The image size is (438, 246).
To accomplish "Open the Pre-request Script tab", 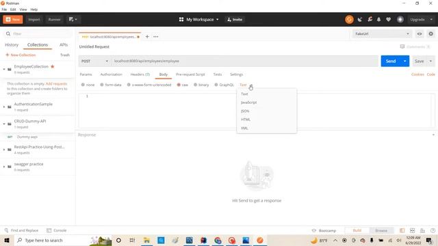I will point(190,74).
